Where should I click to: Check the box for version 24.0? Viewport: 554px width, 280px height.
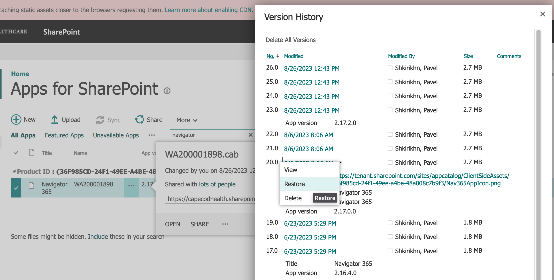[390, 96]
